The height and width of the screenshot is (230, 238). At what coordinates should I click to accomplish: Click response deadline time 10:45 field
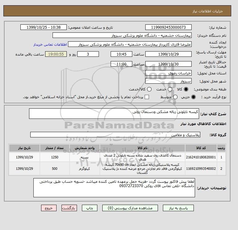121,54
